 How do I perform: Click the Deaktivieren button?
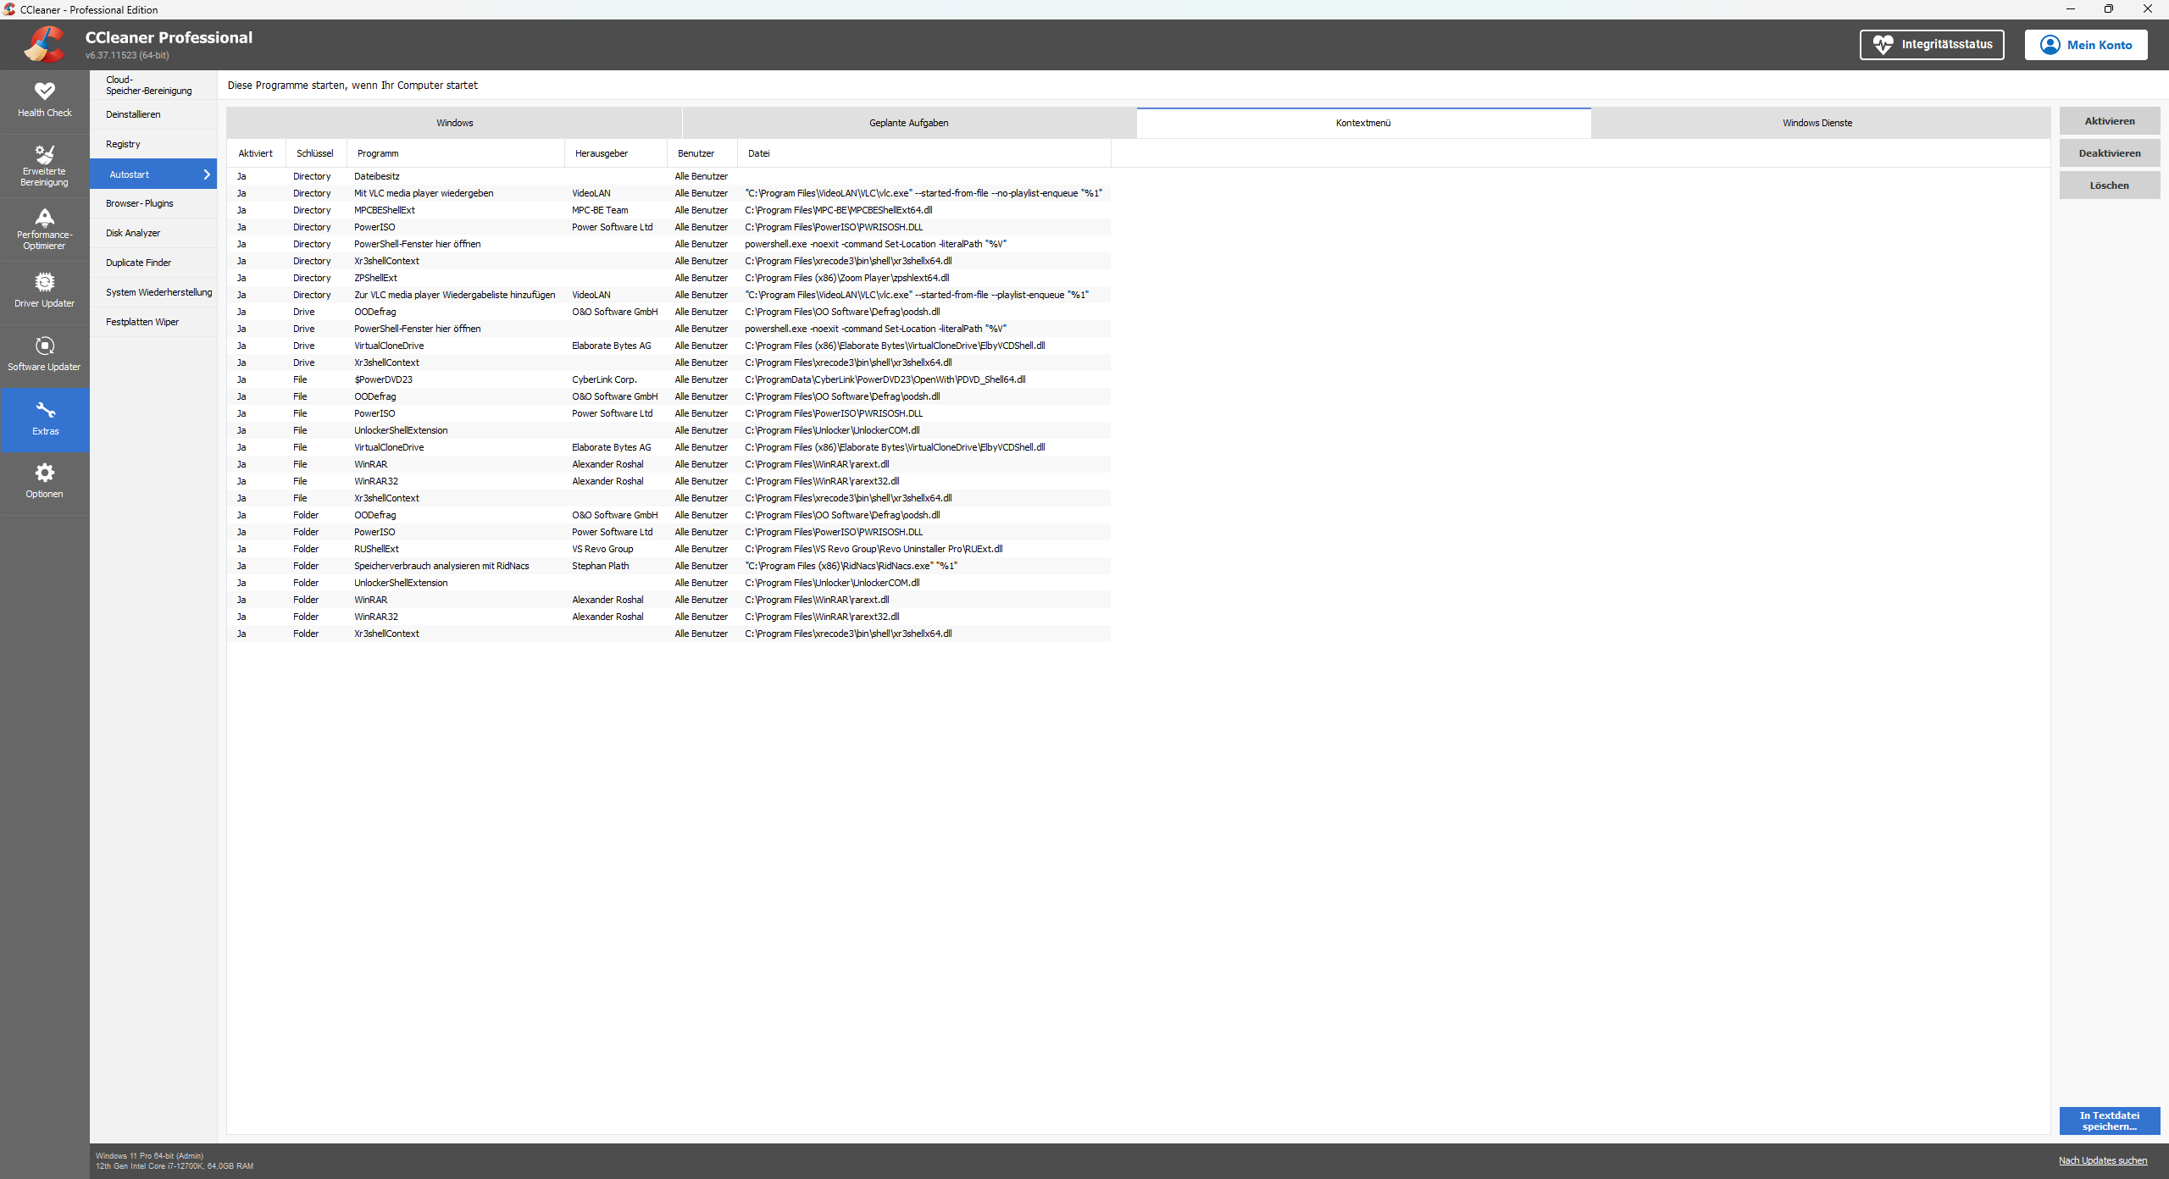2109,152
